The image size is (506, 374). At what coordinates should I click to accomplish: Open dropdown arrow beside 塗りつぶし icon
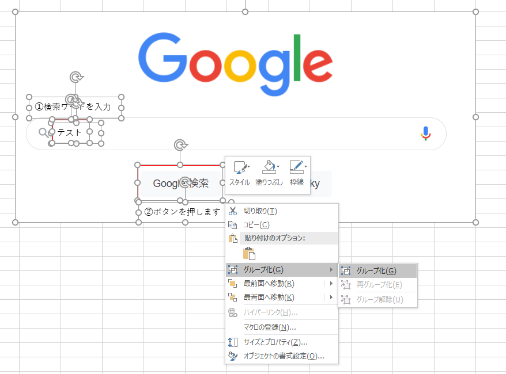point(278,166)
